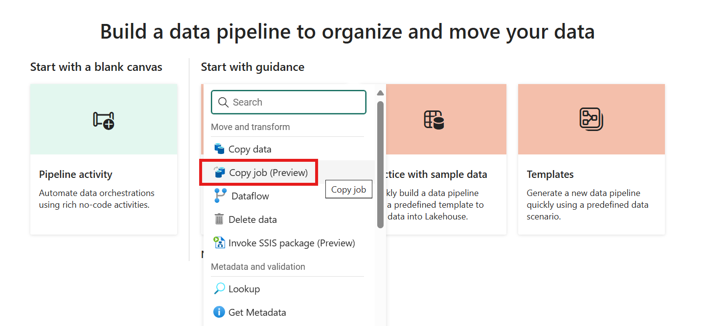Click the Lookup magnifier icon
The width and height of the screenshot is (708, 326).
(x=219, y=289)
